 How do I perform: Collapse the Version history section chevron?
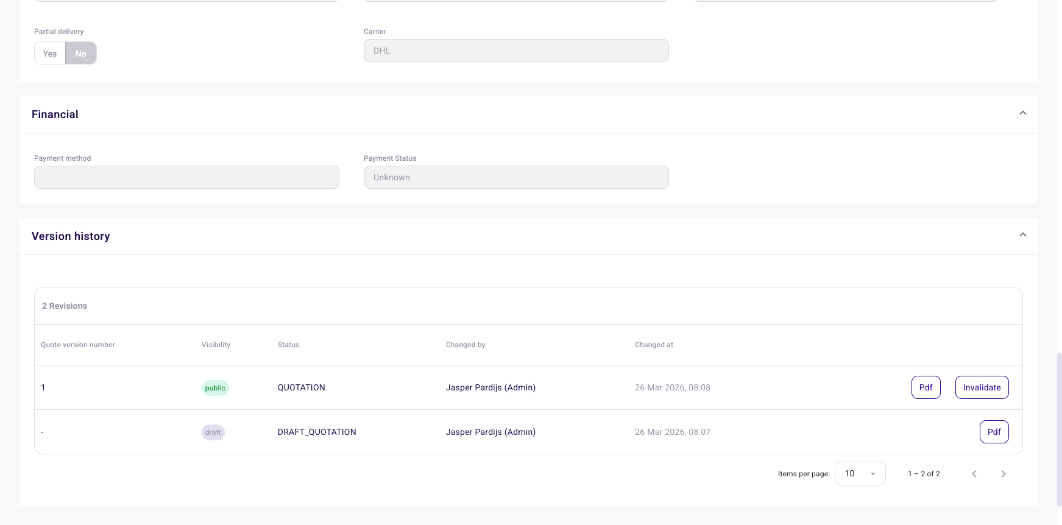(x=1022, y=235)
